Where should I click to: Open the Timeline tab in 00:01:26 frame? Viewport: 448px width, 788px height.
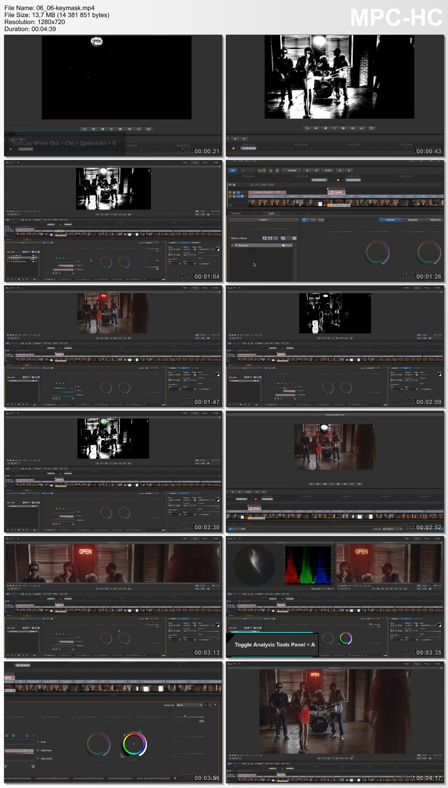click(x=236, y=213)
